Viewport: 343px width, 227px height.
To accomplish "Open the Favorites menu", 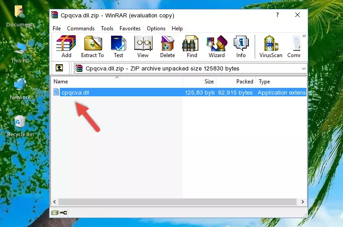I will 130,29.
